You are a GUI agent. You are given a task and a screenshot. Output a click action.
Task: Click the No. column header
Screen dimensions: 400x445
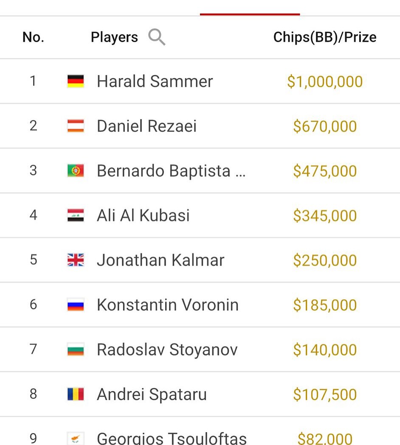pos(33,37)
